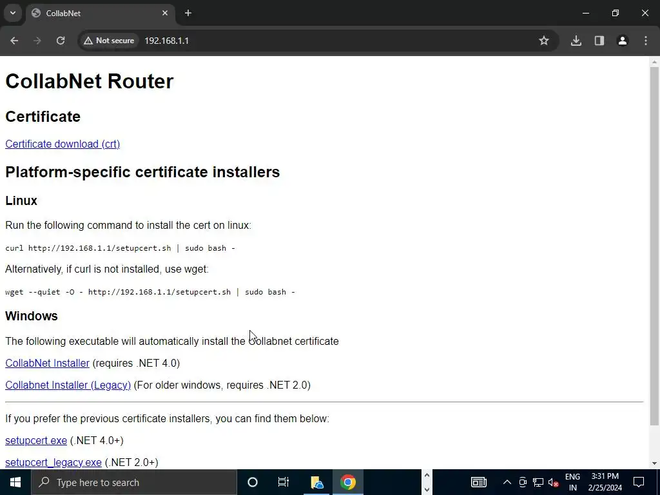The height and width of the screenshot is (495, 660).
Task: Restore down the Chrome window
Action: point(616,13)
